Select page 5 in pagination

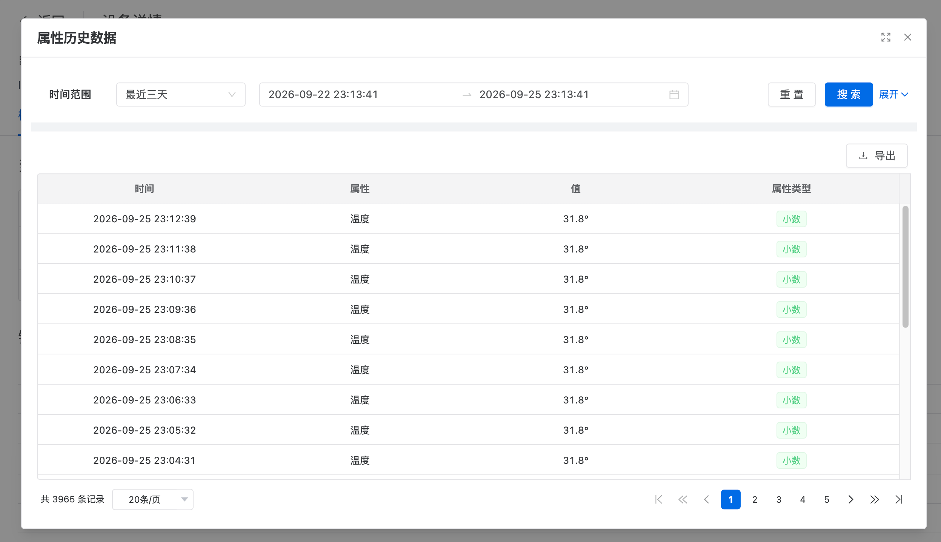pyautogui.click(x=827, y=499)
